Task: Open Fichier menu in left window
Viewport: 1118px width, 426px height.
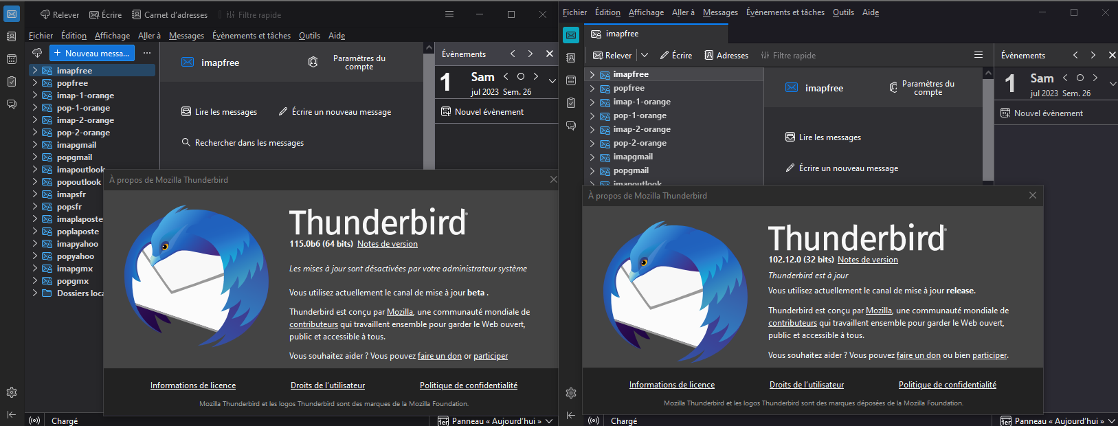Action: (41, 36)
